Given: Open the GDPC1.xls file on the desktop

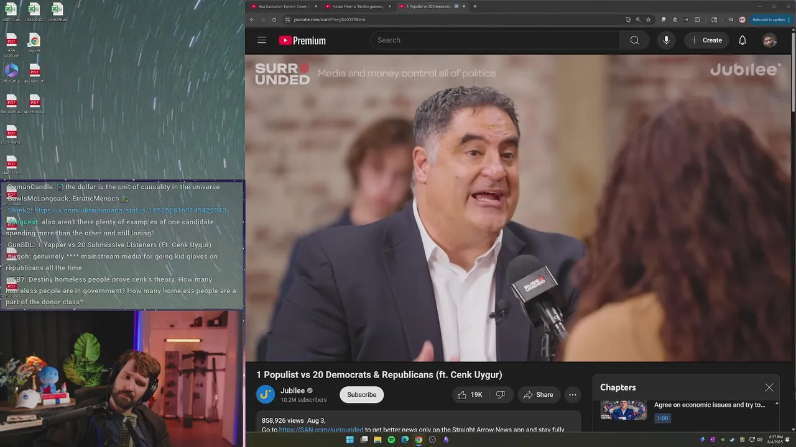Looking at the screenshot, I should [x=11, y=12].
